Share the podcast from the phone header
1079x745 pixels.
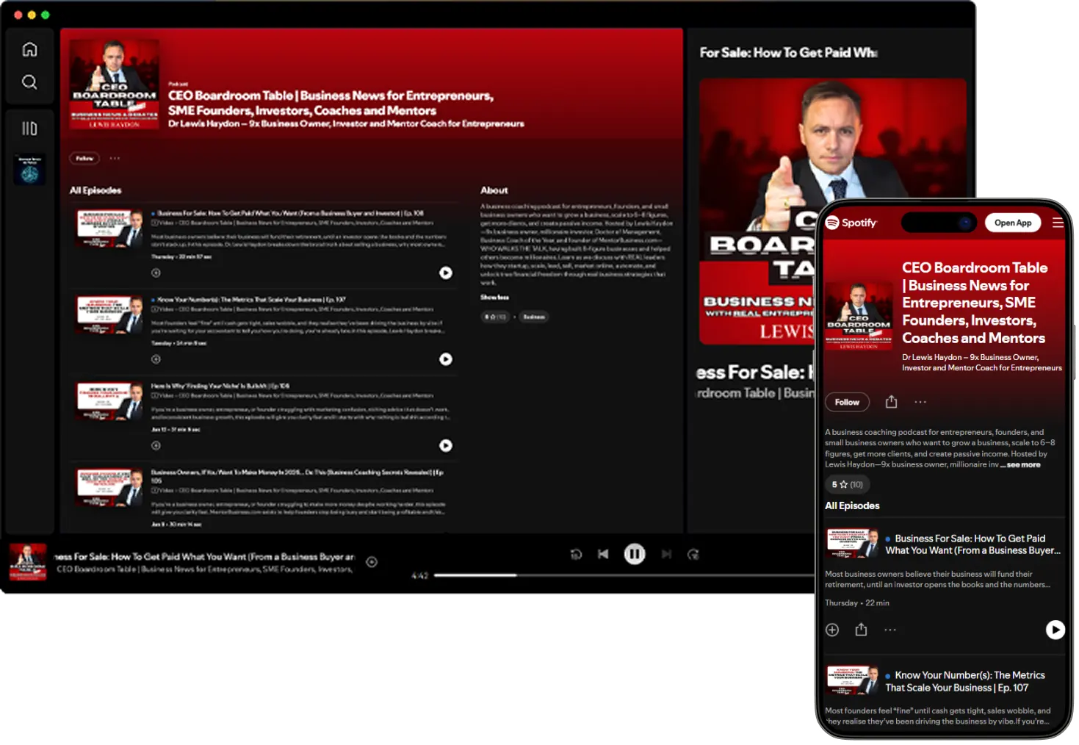891,401
